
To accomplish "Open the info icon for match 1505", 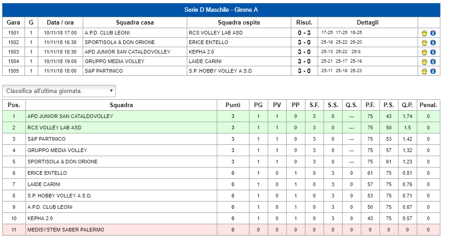I will pos(433,71).
